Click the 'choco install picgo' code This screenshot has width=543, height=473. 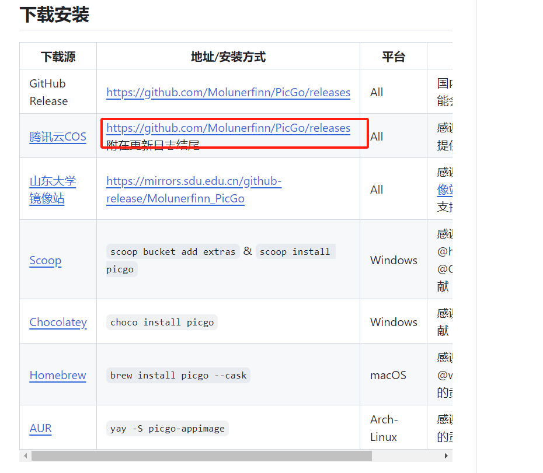[162, 322]
